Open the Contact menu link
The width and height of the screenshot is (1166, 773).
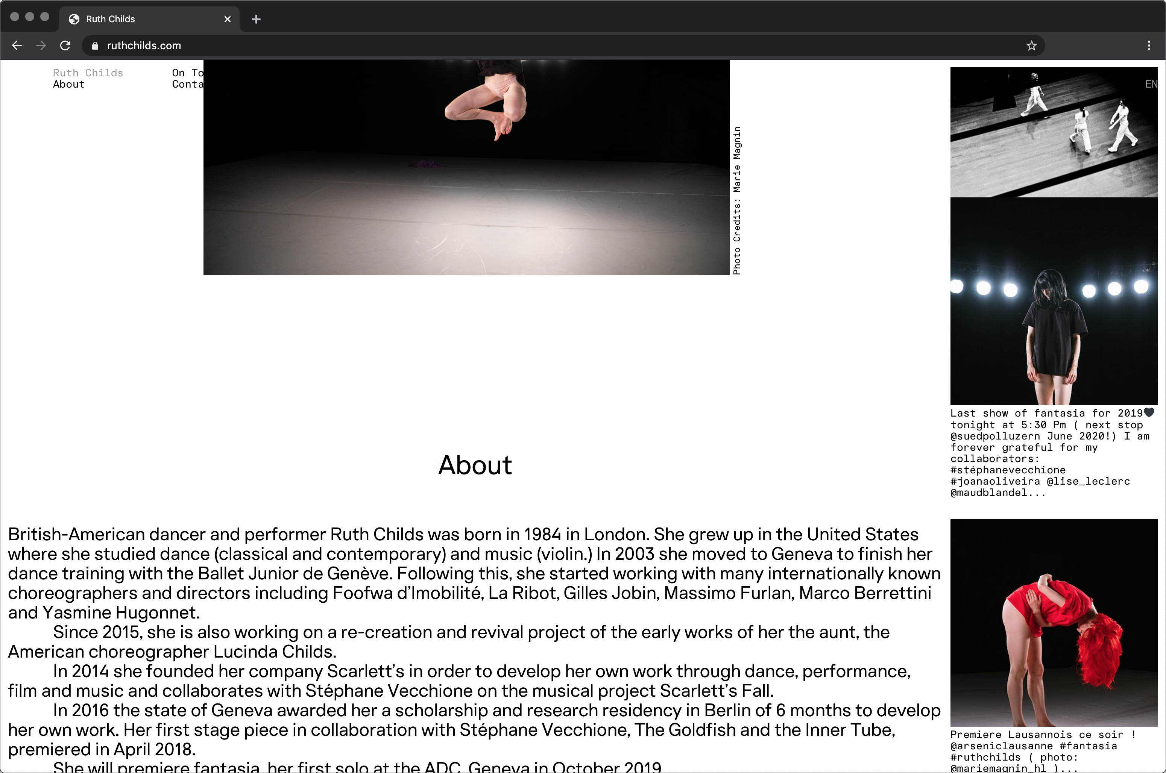[187, 84]
